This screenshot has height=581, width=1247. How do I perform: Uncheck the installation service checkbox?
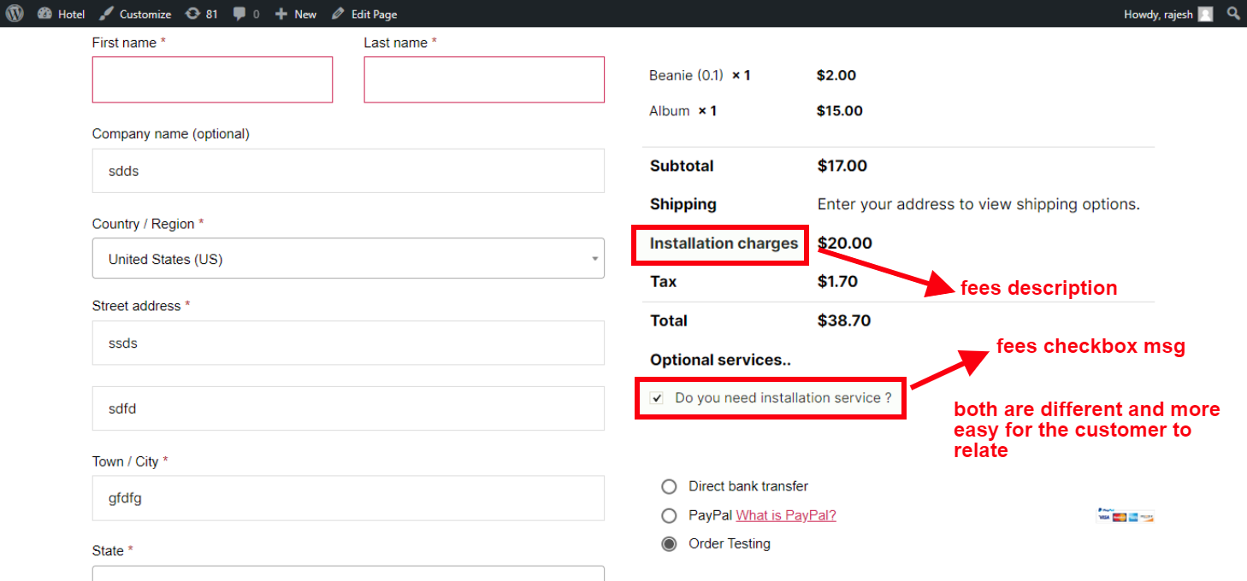click(657, 398)
